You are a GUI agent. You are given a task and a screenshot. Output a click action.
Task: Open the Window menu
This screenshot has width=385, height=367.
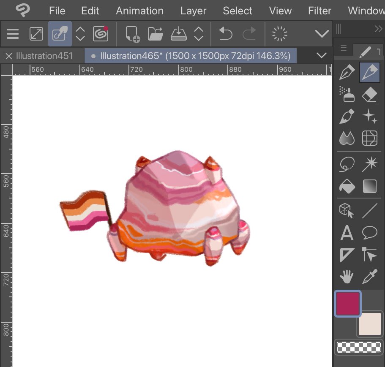(366, 11)
